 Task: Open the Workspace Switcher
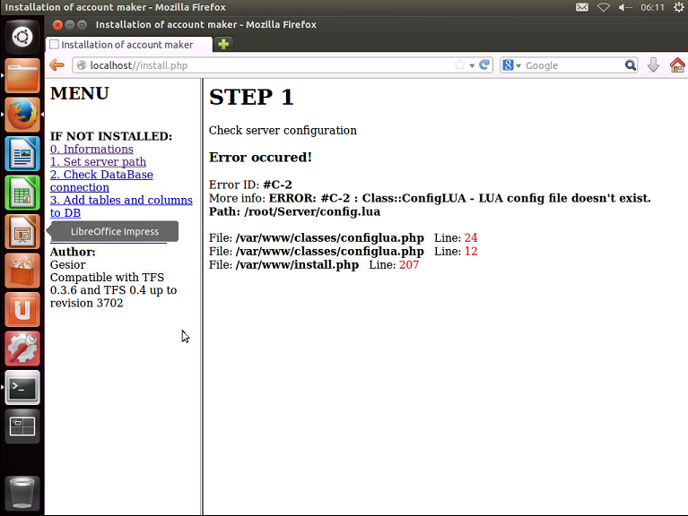22,426
